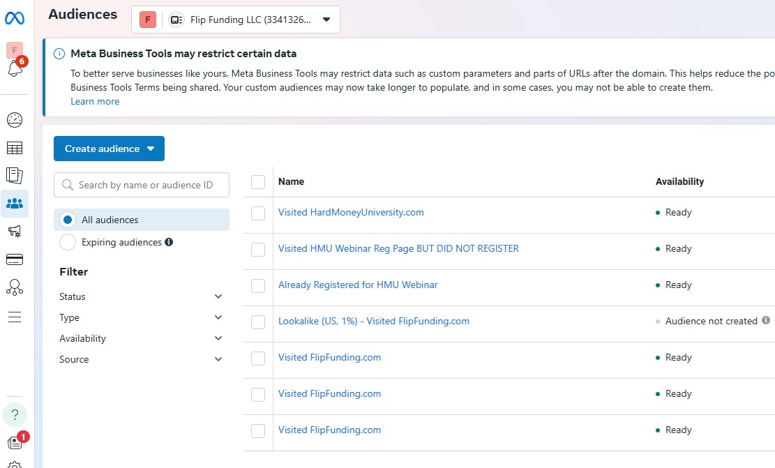Select the All audiences radio button
775x468 pixels.
(68, 220)
